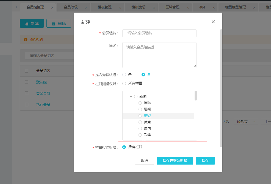Collapse the 新闻 tree node
Viewport: 271px width, 184px height.
click(x=131, y=97)
